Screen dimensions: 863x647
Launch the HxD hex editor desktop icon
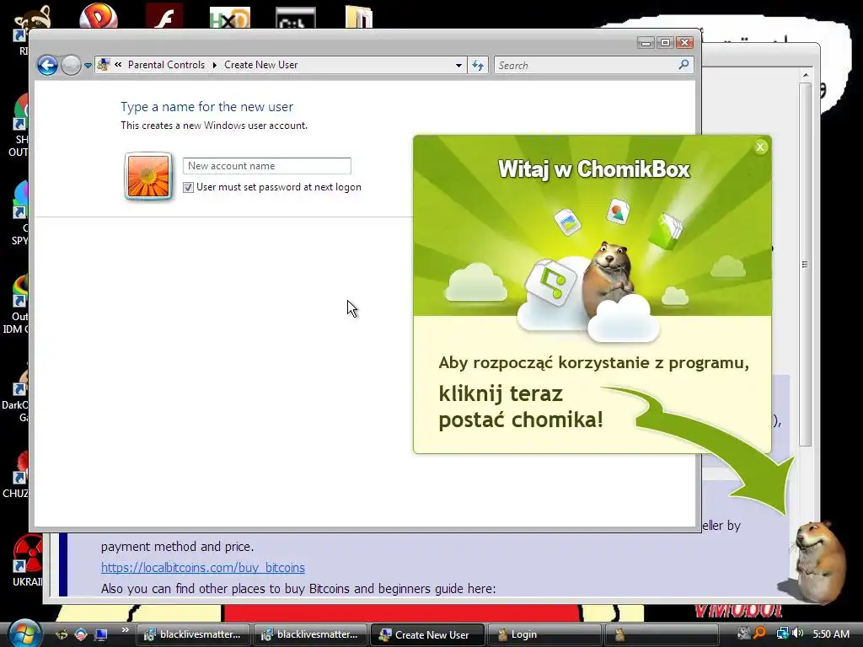[x=230, y=17]
